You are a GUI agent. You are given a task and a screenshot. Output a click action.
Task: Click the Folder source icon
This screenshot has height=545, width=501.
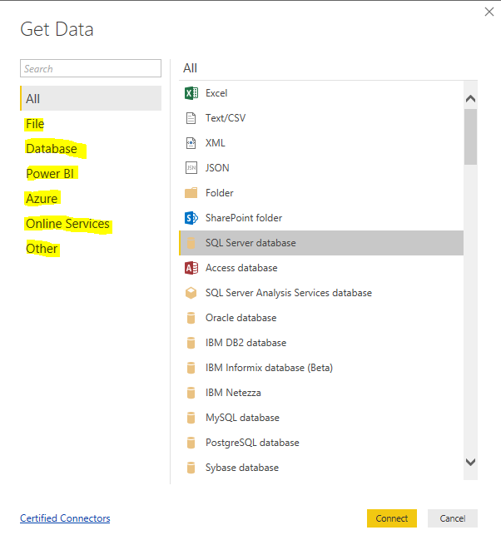click(x=191, y=192)
